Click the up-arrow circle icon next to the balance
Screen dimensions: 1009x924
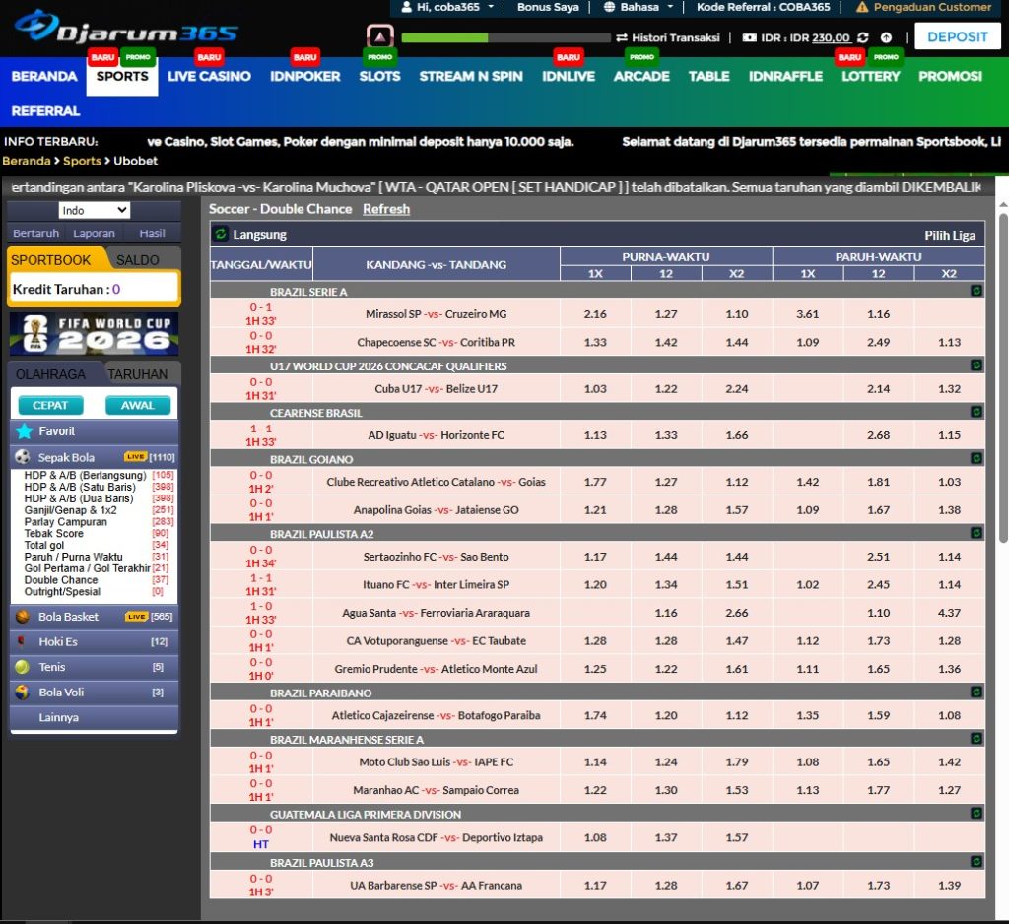coord(886,37)
